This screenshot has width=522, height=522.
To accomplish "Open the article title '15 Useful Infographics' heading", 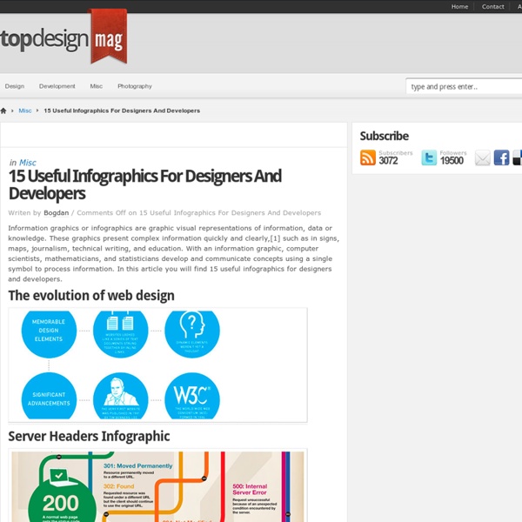I will point(144,184).
